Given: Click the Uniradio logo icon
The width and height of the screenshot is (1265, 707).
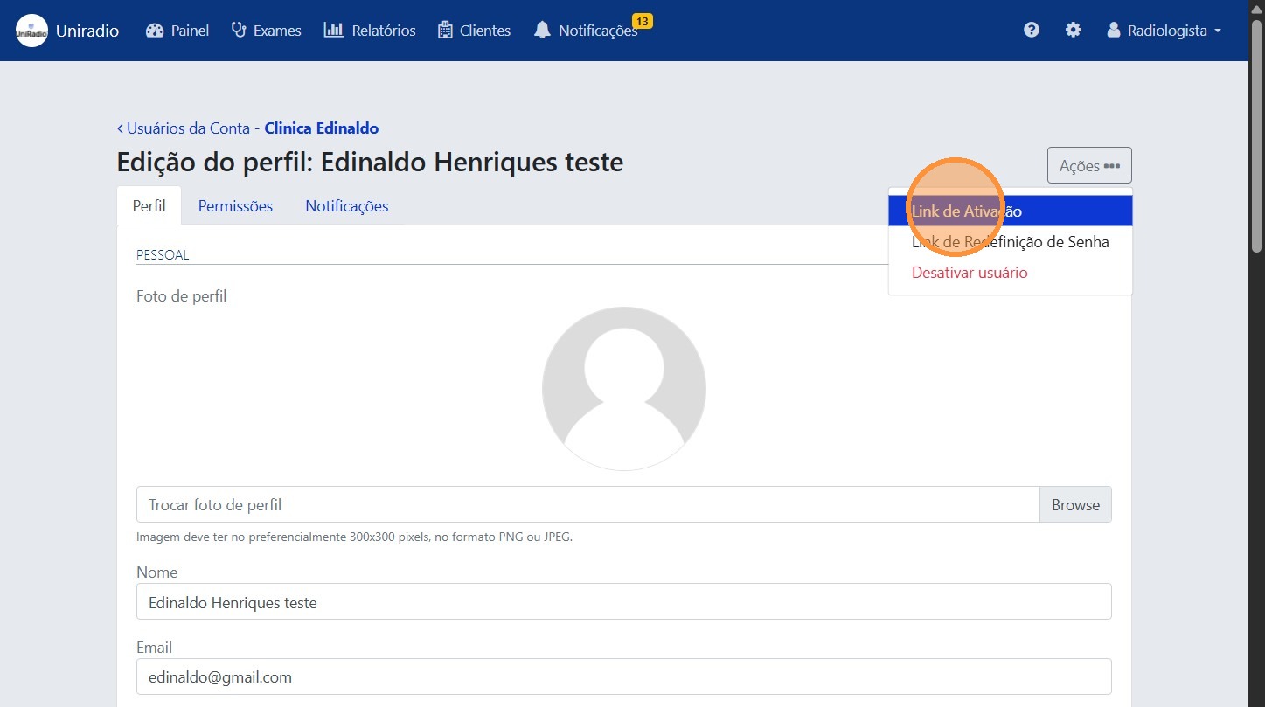Looking at the screenshot, I should (x=31, y=31).
